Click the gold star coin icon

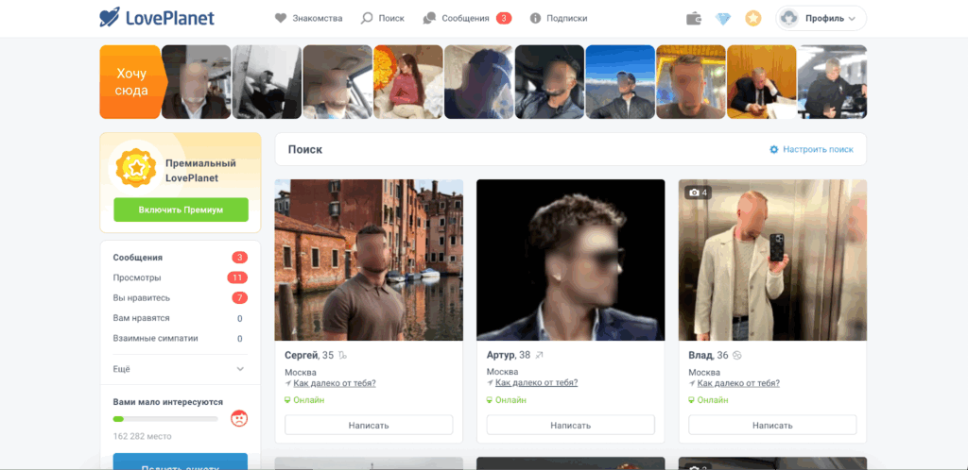tap(752, 18)
